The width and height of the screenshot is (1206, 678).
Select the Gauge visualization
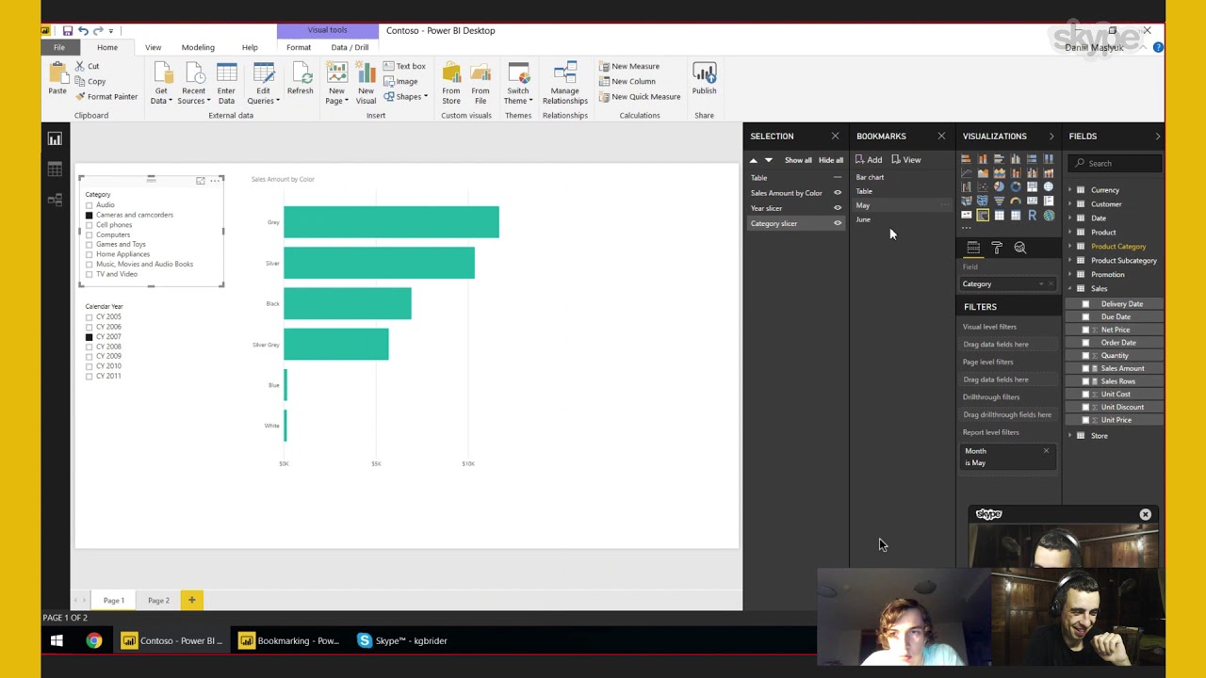(1016, 201)
